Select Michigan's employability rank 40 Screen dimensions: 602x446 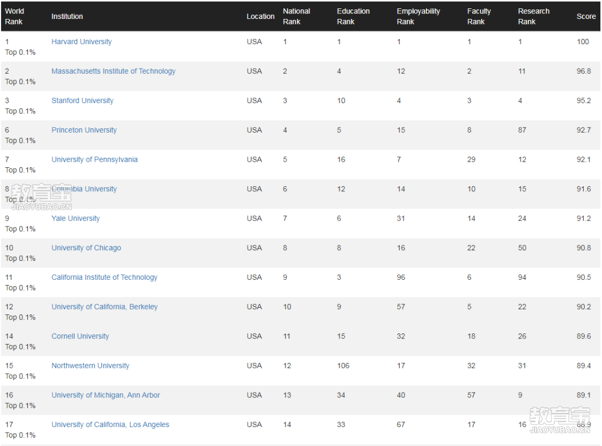401,395
